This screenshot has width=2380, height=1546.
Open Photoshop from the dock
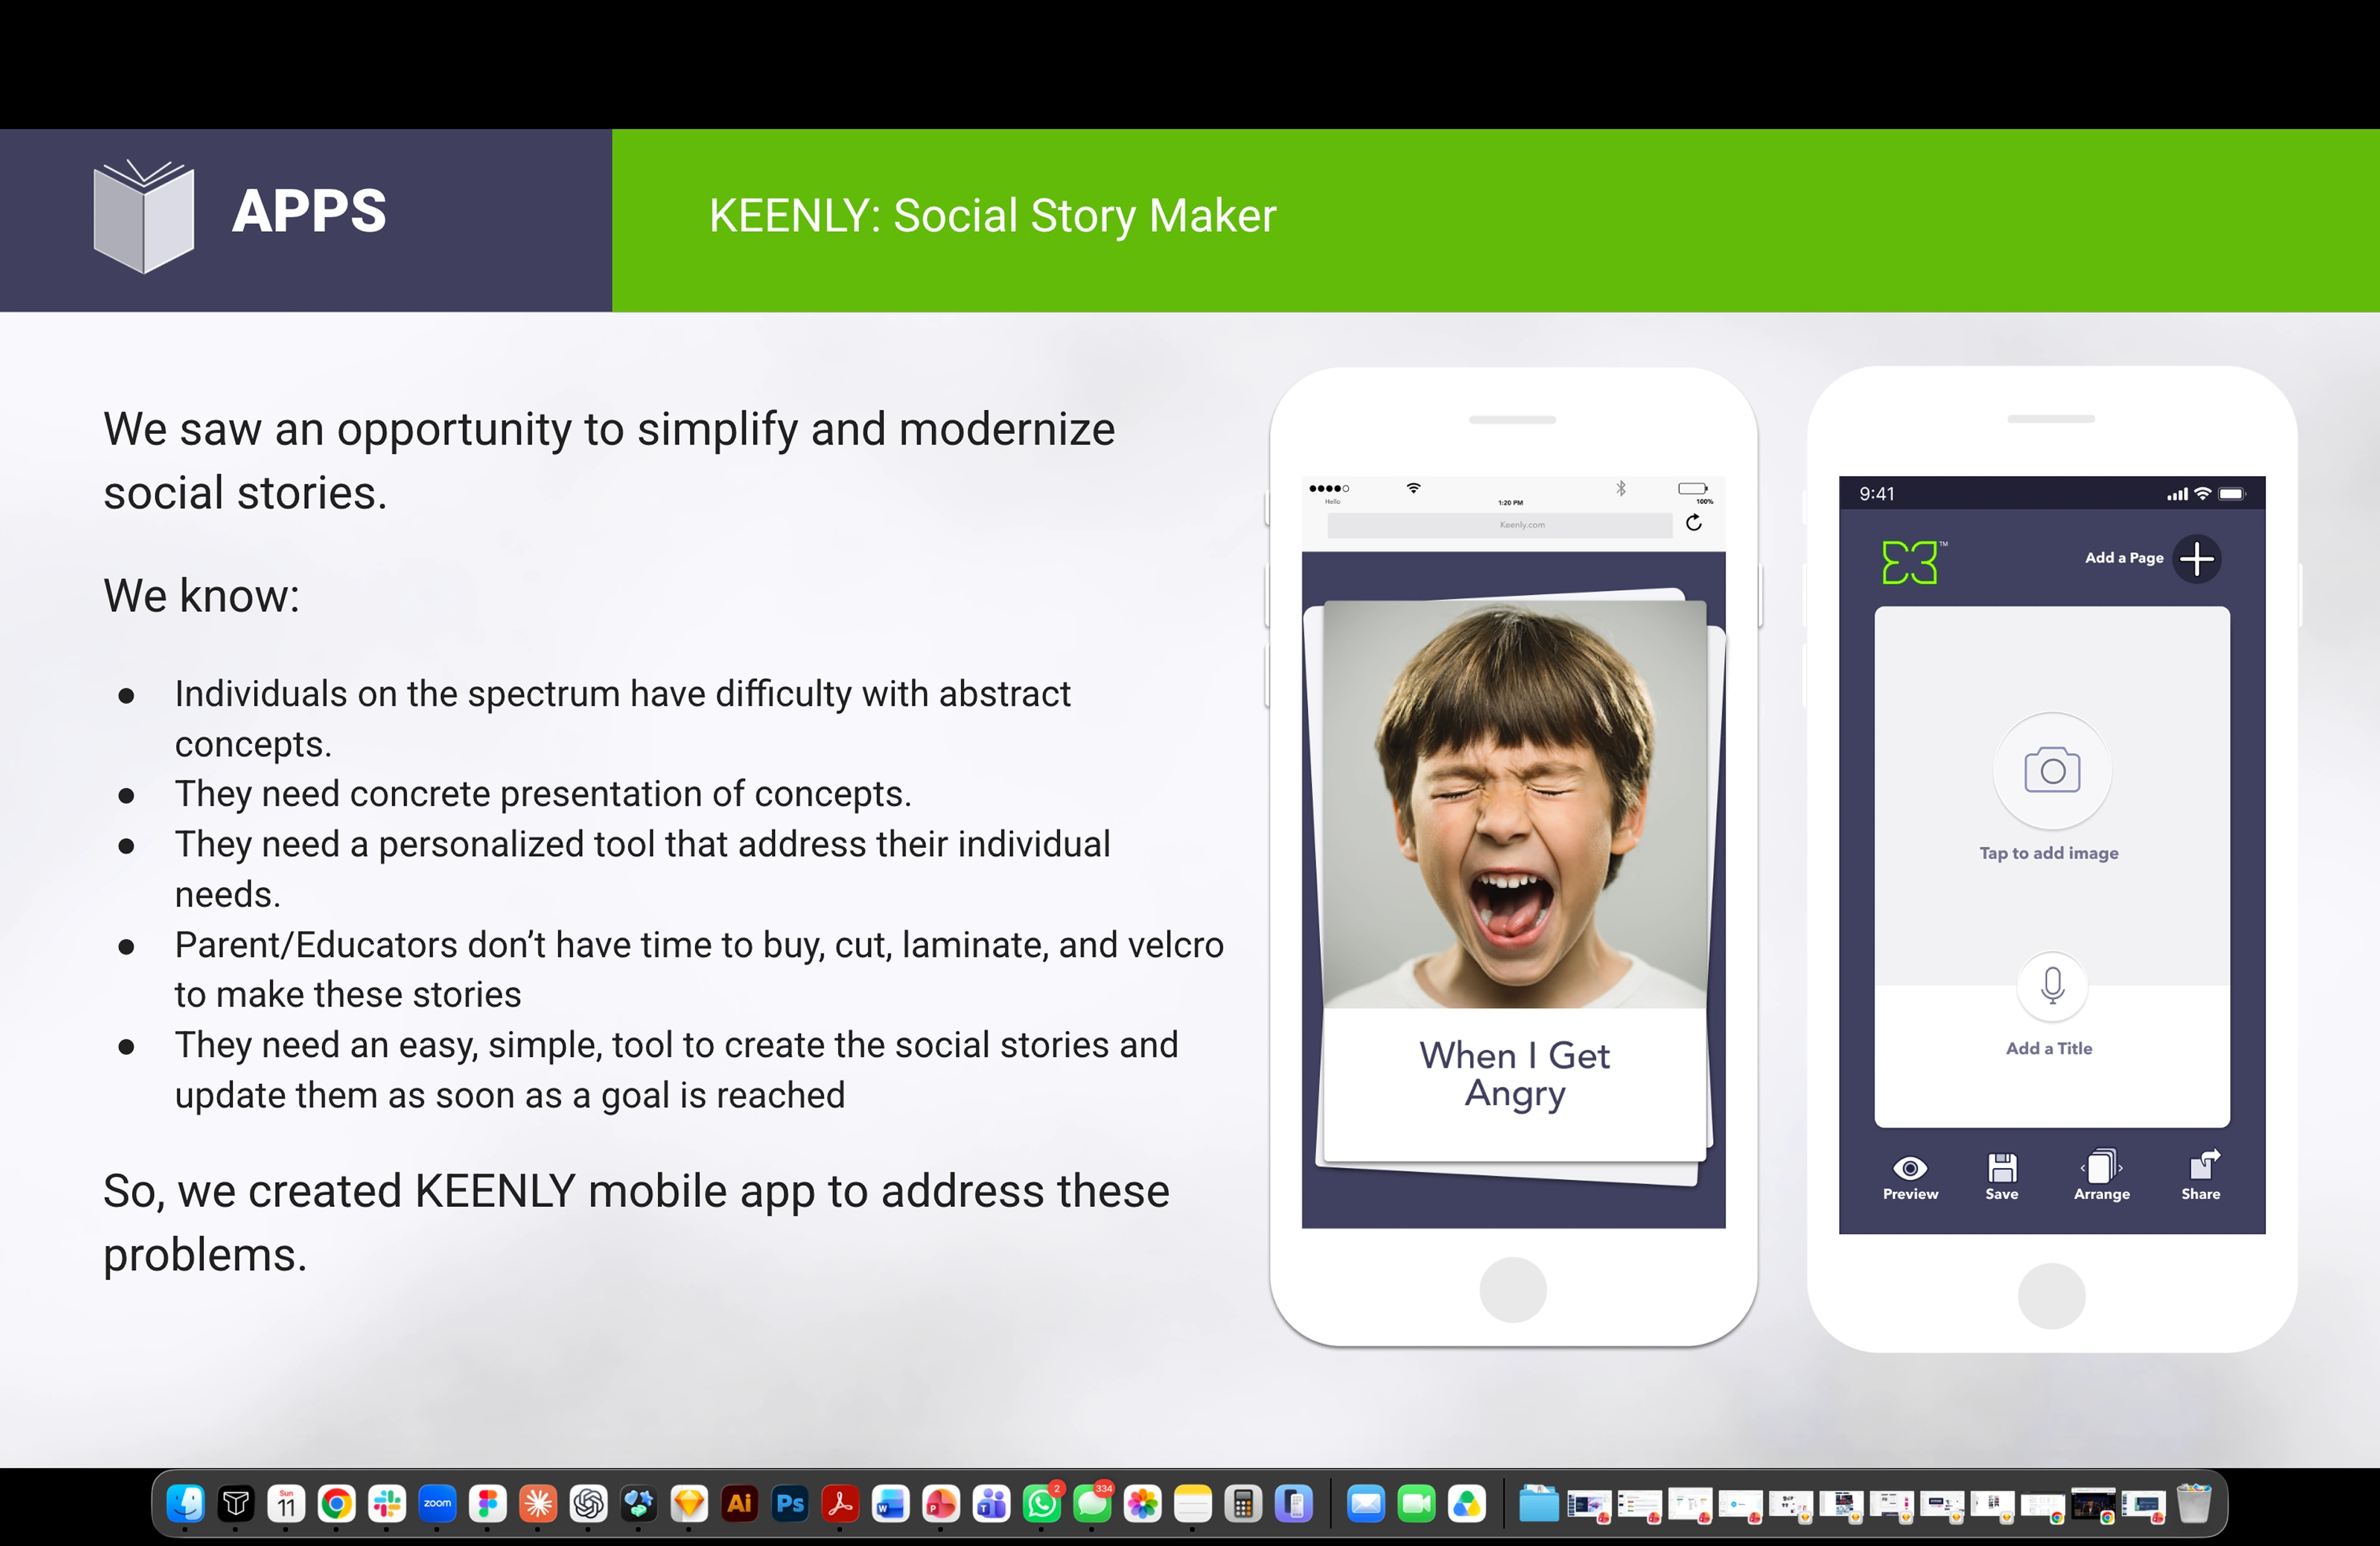pos(790,1503)
